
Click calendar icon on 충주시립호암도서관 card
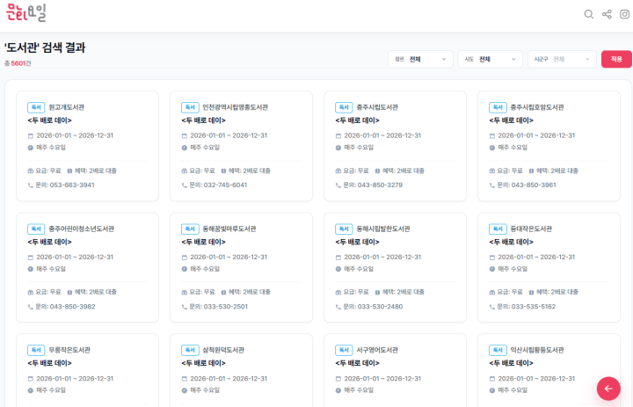[491, 136]
